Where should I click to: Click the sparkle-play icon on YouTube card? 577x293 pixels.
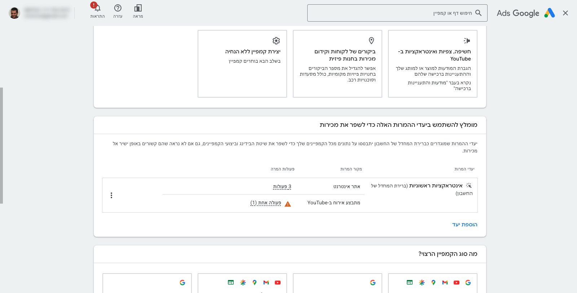(x=467, y=41)
